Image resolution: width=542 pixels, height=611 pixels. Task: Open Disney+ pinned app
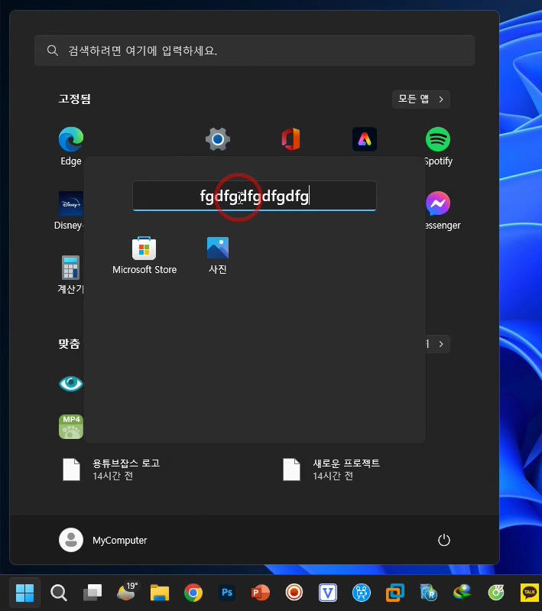coord(71,203)
